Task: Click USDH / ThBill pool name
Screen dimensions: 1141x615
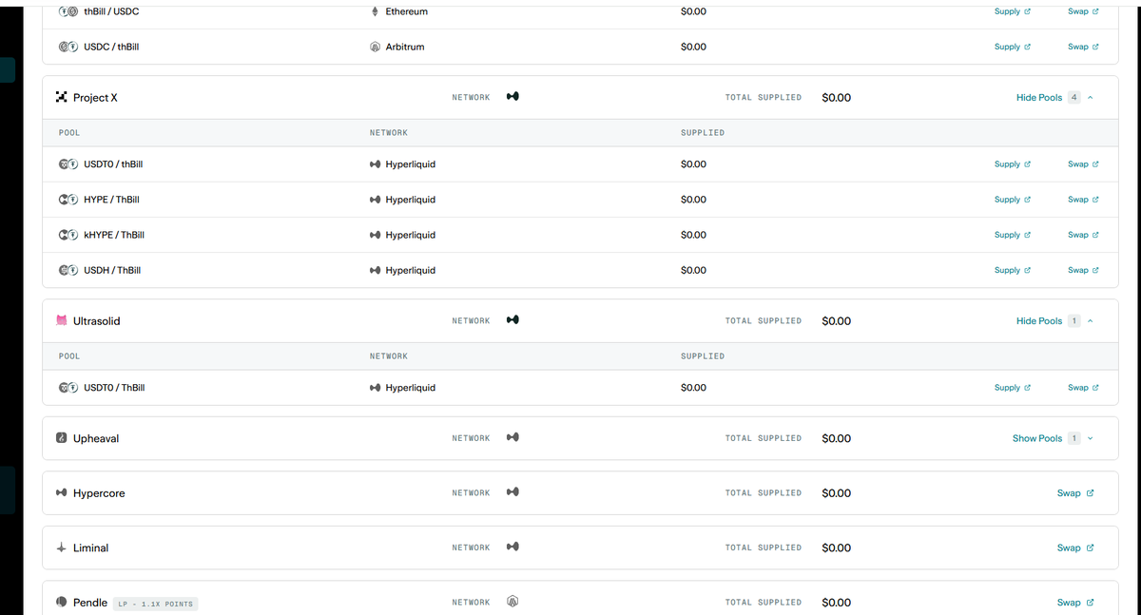Action: [112, 270]
